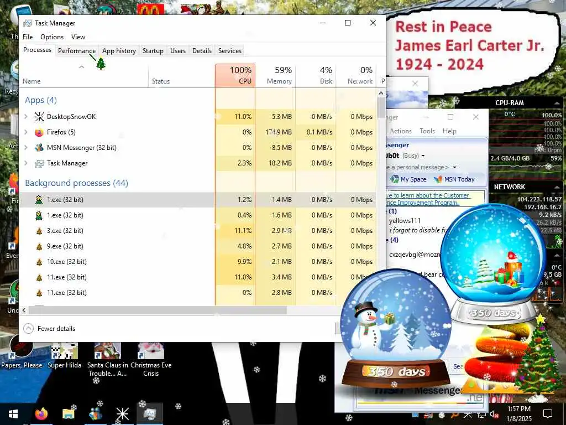Switch to the App history tab
Screen dimensions: 566x425
tap(119, 50)
